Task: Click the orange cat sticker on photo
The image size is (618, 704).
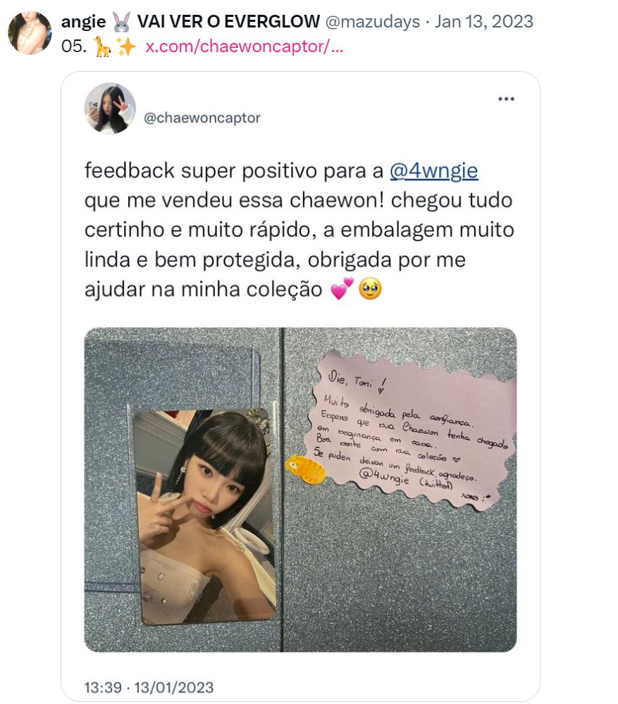Action: click(x=306, y=469)
